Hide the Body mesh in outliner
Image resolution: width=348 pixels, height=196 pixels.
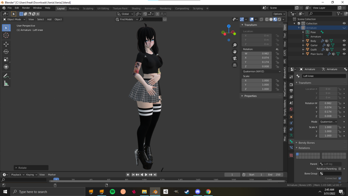point(344,41)
